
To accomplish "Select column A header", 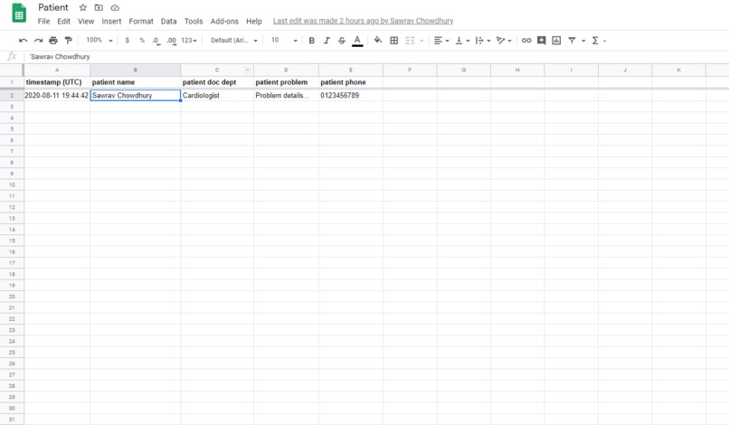I will pyautogui.click(x=57, y=71).
